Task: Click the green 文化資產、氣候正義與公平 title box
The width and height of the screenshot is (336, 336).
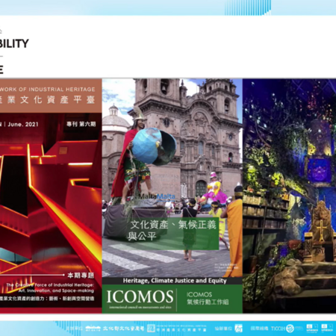Action: (x=172, y=234)
